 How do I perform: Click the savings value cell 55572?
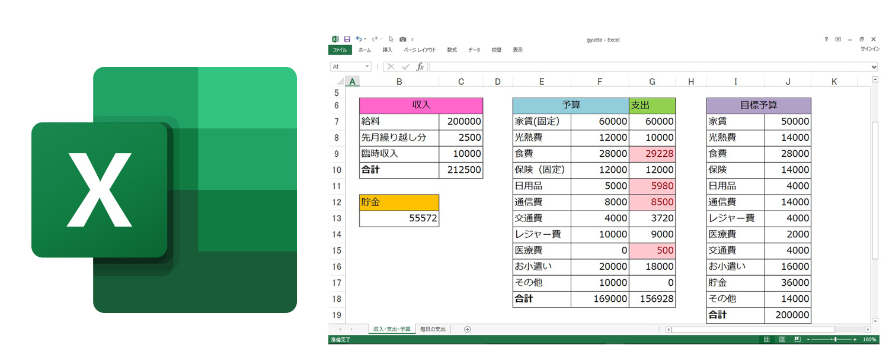(399, 218)
